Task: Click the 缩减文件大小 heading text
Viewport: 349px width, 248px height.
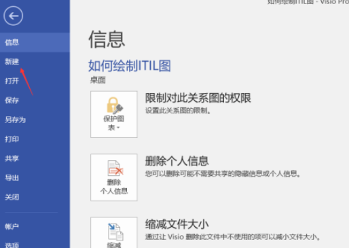Action: click(x=177, y=224)
